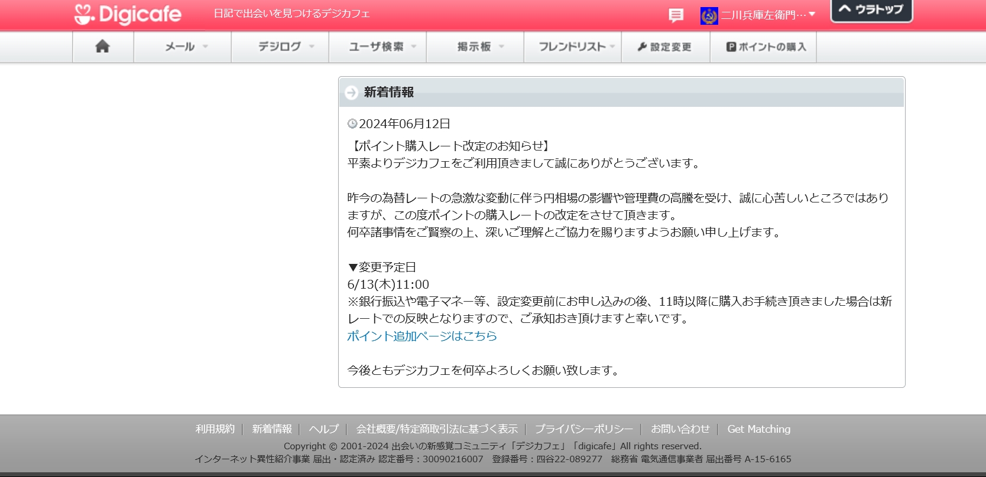Click the 【ポイント購入レート改定のお知らせ】 title text
The height and width of the screenshot is (477, 986).
tap(451, 146)
